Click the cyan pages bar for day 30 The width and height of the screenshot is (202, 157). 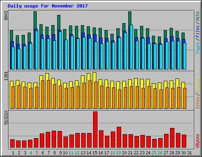pyautogui.click(x=185, y=56)
